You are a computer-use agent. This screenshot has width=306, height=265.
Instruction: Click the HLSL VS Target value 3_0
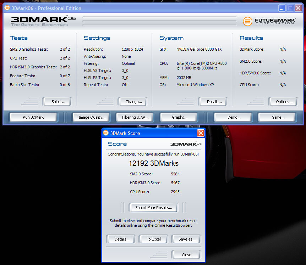pyautogui.click(x=125, y=71)
